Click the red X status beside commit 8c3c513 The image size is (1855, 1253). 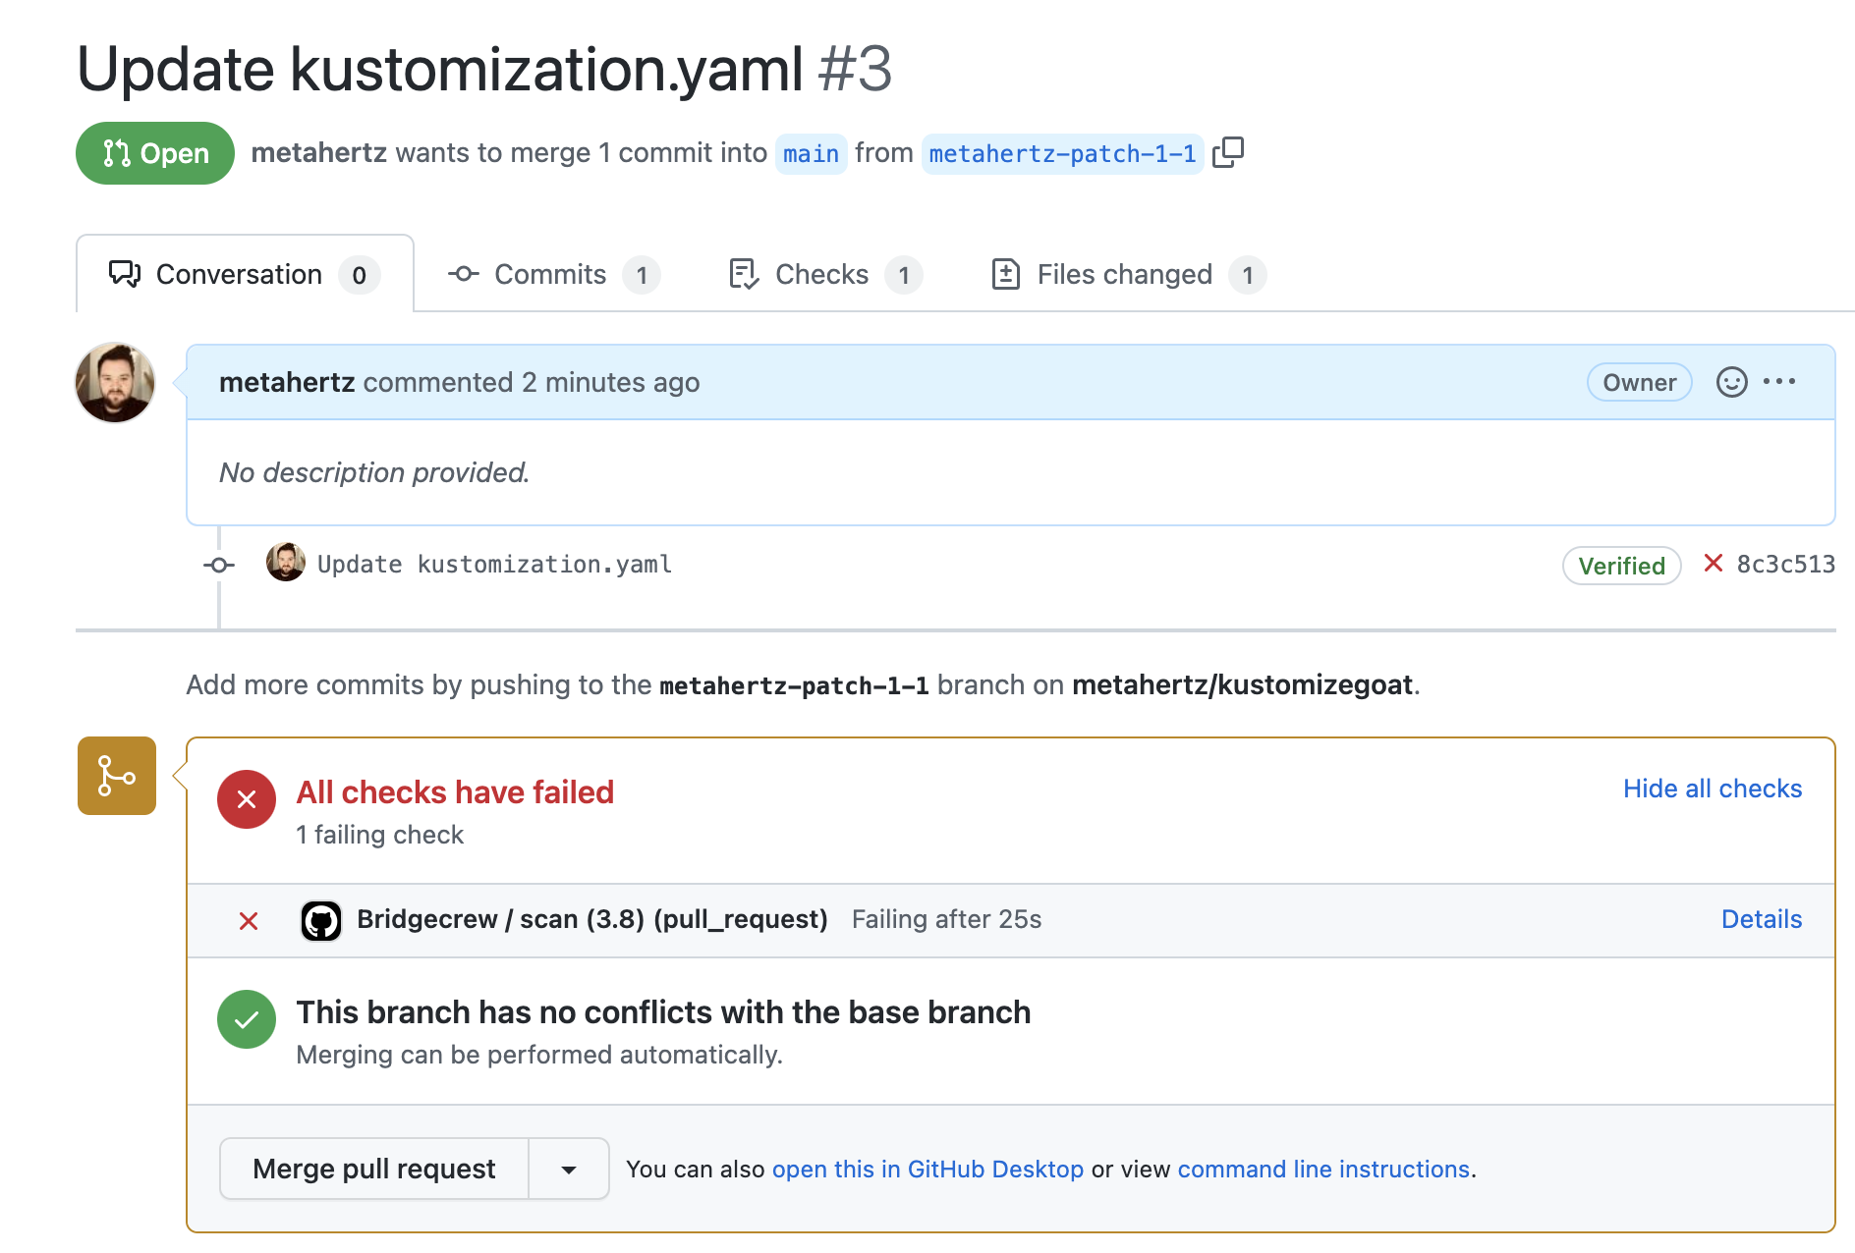coord(1714,563)
